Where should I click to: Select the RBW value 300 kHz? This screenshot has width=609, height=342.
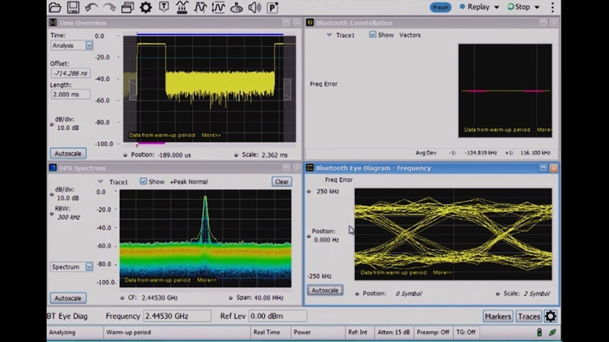[x=69, y=217]
